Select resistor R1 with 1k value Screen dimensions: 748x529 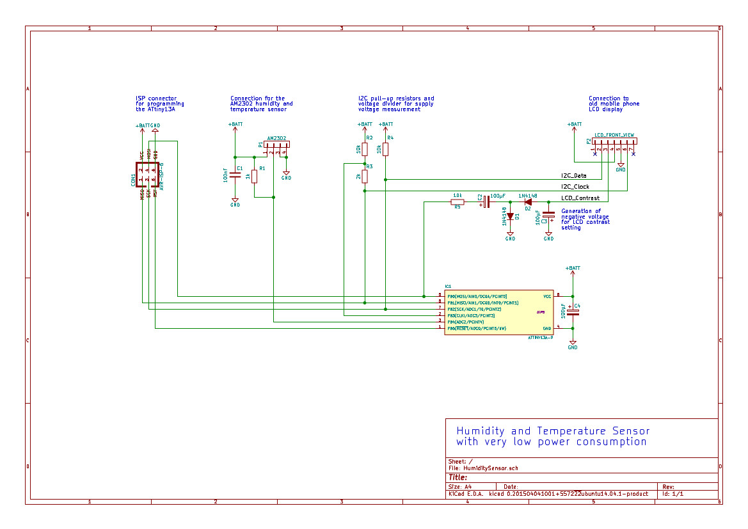click(x=254, y=177)
